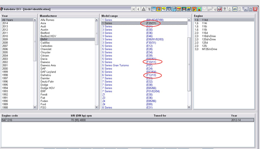Choose Daihatsu manufacturer
This screenshot has height=149, width=260.
(x=46, y=75)
